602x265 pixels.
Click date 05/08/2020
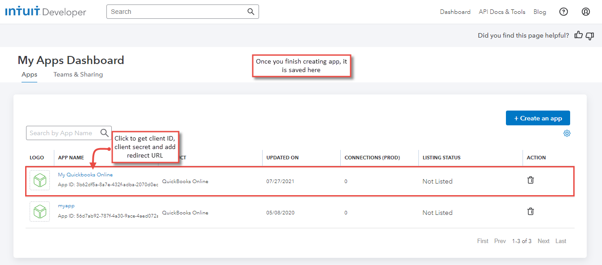point(280,213)
